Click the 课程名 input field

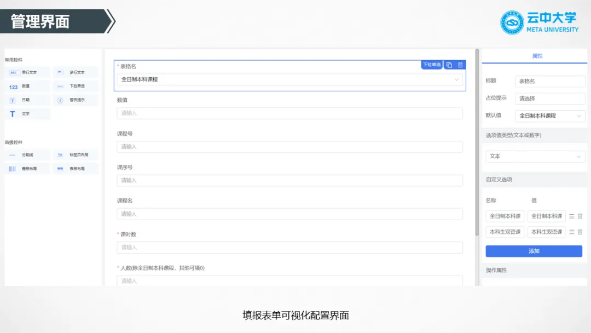tap(289, 214)
